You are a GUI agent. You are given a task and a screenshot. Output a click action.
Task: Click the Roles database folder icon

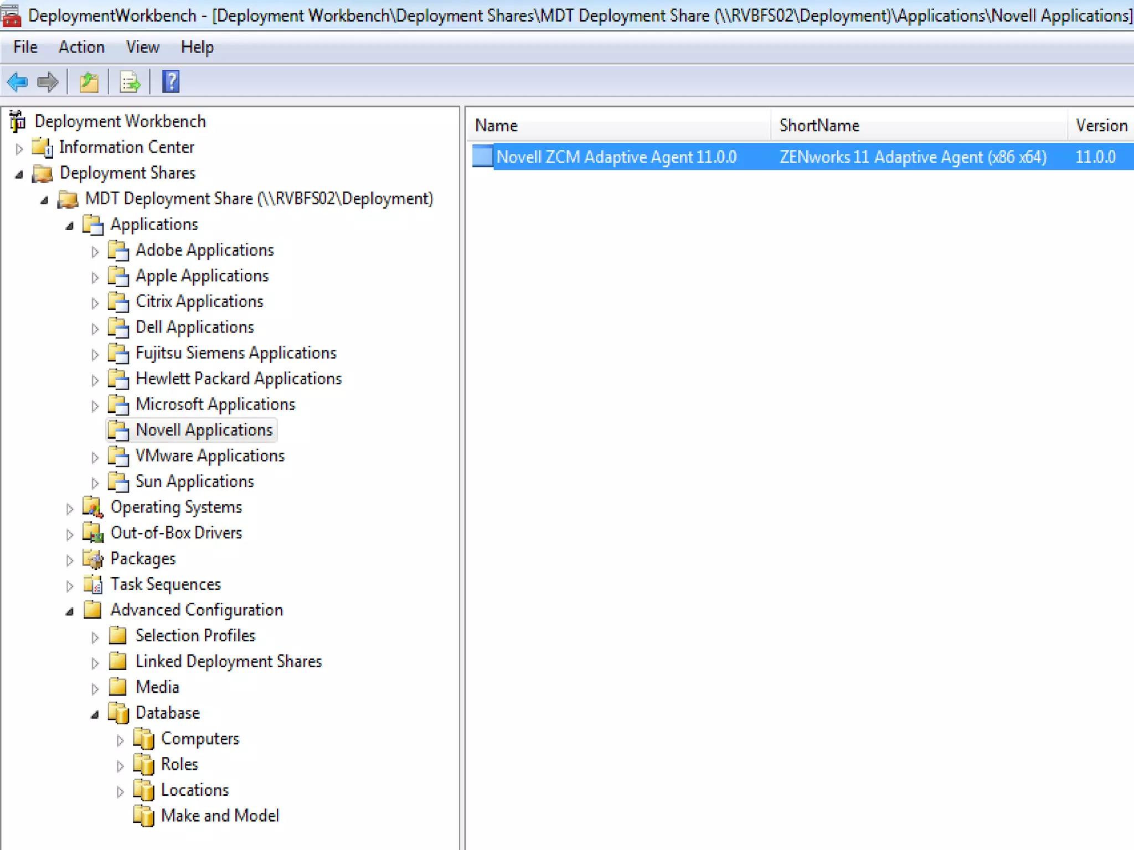click(144, 765)
